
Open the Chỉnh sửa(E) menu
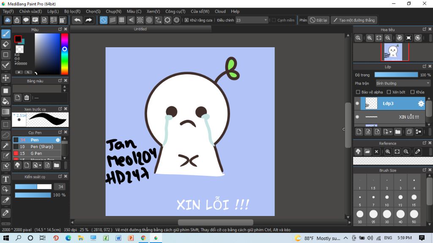[30, 11]
